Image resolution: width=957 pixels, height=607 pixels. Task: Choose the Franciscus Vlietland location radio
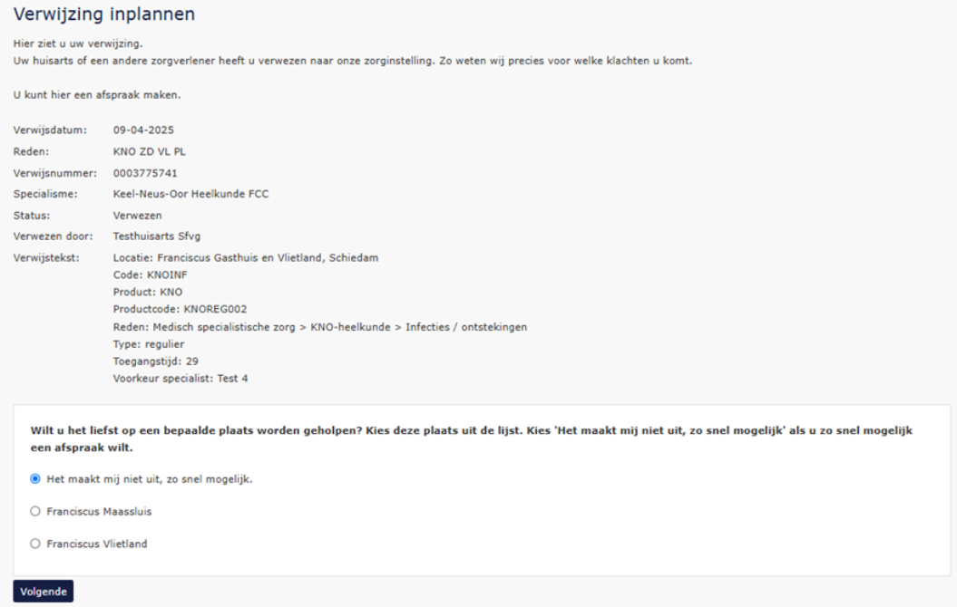(x=35, y=544)
